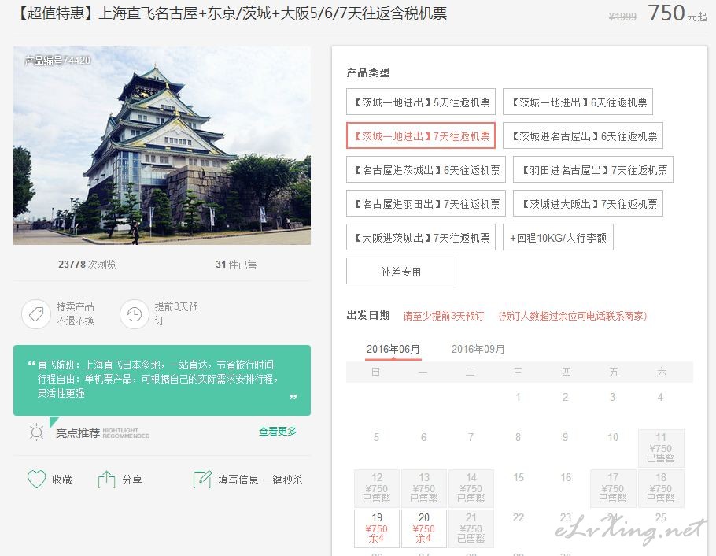Select June 20 departure date cell
The width and height of the screenshot is (716, 556).
[x=424, y=529]
